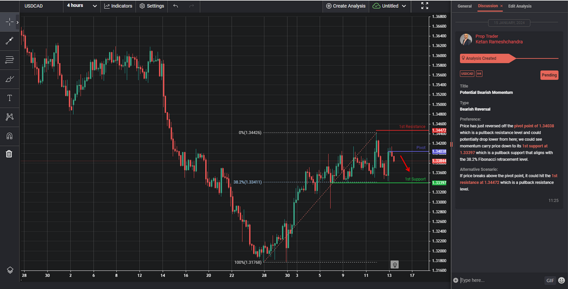Click the 0%(1.34426) Fibonacci label
Screen dimensions: 568x289
pyautogui.click(x=250, y=133)
